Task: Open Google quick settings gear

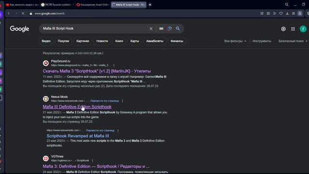Action: pyautogui.click(x=283, y=29)
